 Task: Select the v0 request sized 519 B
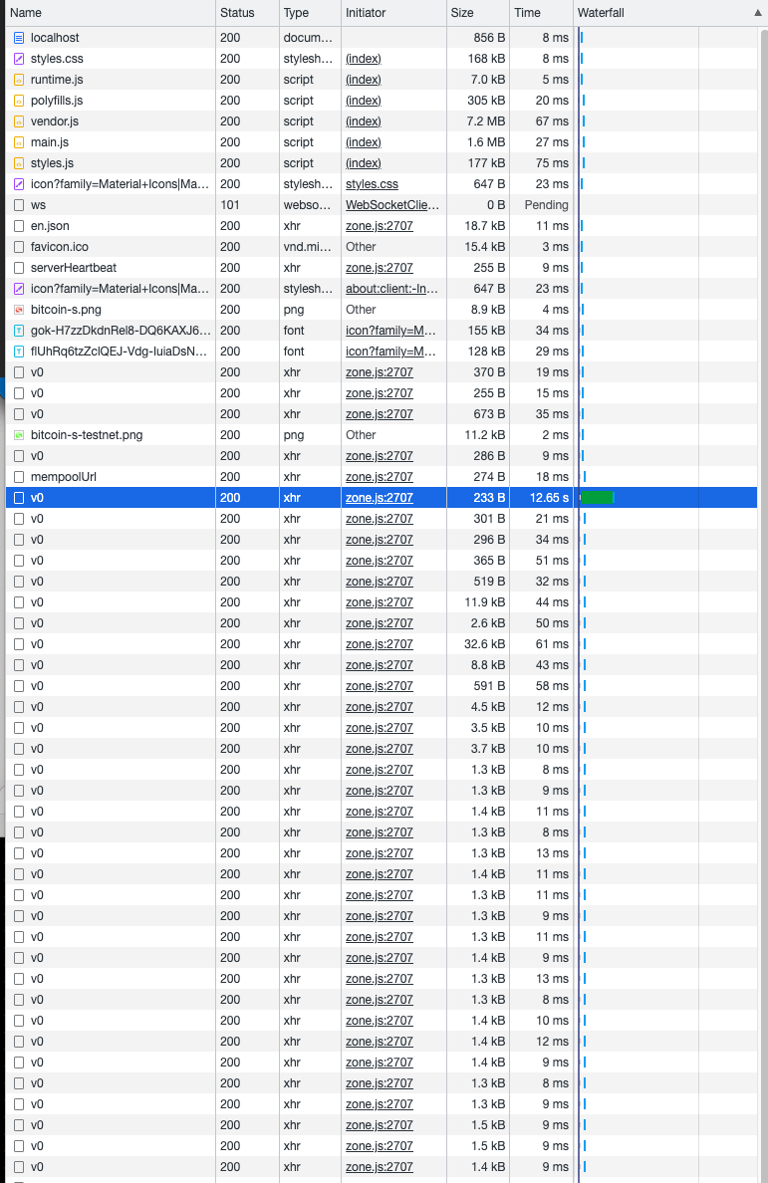pos(37,582)
